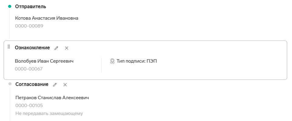Delete the Согласование step with X icon
This screenshot has width=292, height=121.
65,85
